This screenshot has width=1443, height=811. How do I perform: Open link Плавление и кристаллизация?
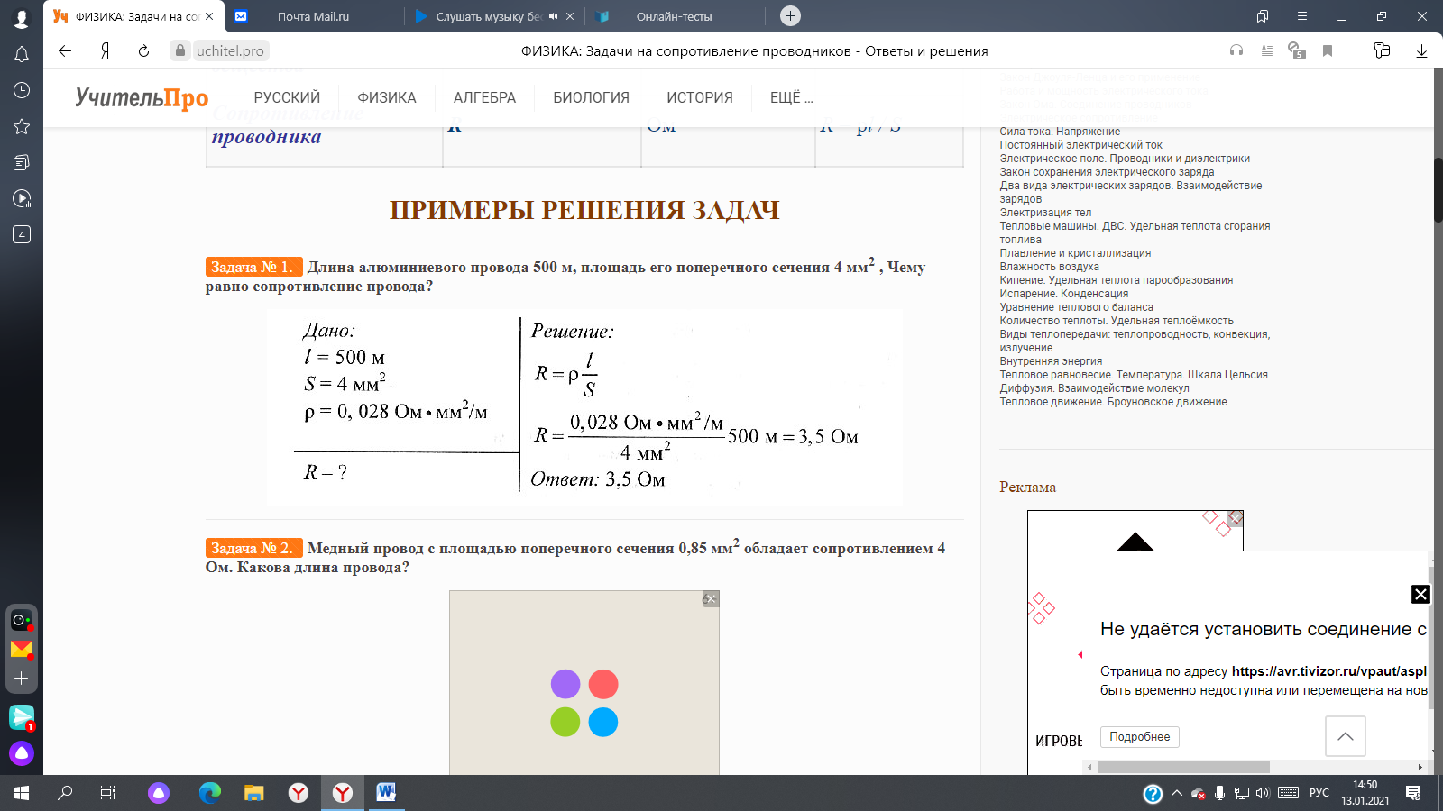point(1075,253)
